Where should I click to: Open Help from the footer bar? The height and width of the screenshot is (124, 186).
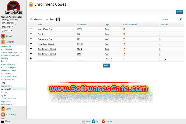pos(94,121)
